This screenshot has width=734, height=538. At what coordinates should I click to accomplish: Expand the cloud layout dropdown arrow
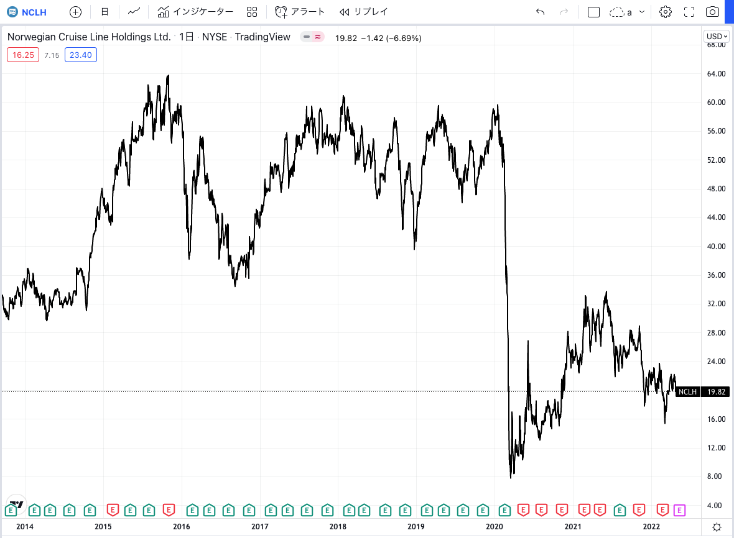point(642,12)
